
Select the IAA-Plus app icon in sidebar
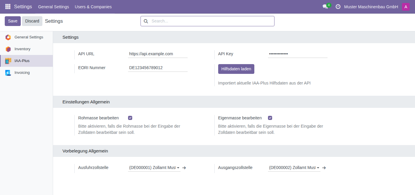click(8, 61)
